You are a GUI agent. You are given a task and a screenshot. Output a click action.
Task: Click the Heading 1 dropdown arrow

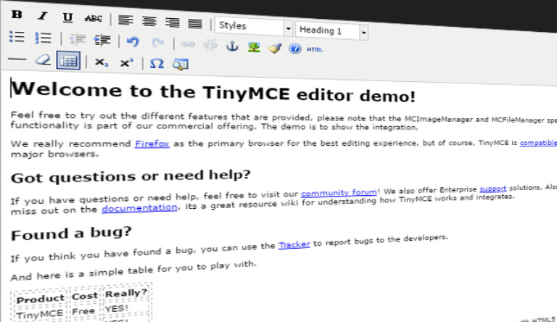[363, 33]
